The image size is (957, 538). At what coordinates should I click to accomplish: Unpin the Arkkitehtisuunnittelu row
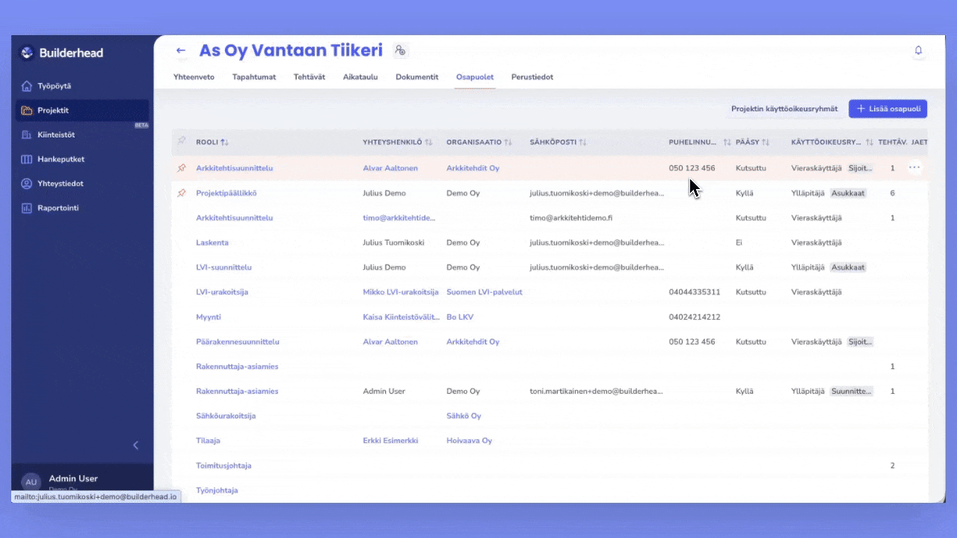tap(181, 168)
